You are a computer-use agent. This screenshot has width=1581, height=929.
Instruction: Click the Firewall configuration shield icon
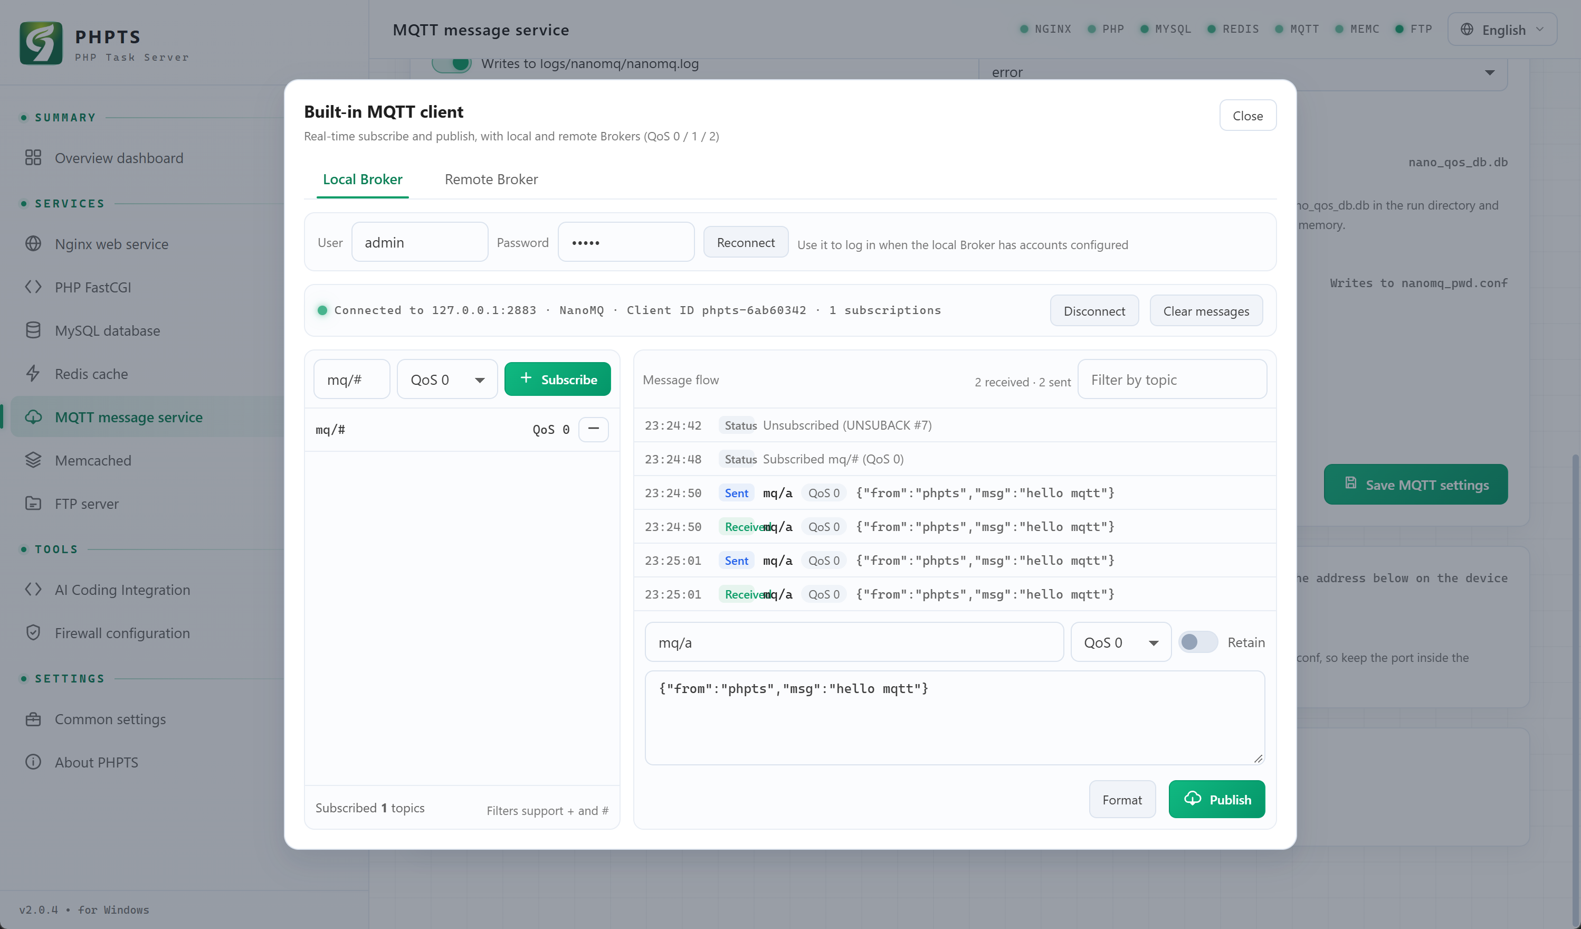click(33, 633)
